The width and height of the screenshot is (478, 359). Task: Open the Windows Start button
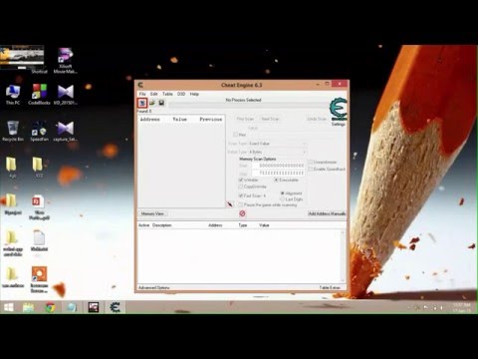(x=9, y=307)
